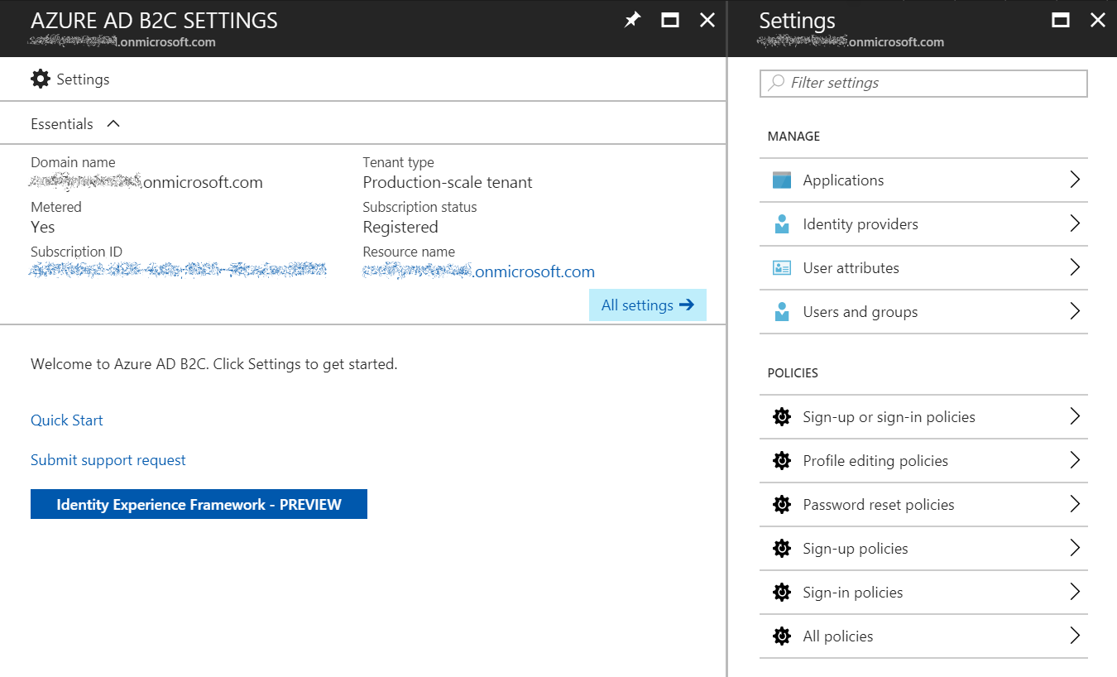Click the Identity providers person icon
This screenshot has width=1117, height=677.
pos(781,224)
